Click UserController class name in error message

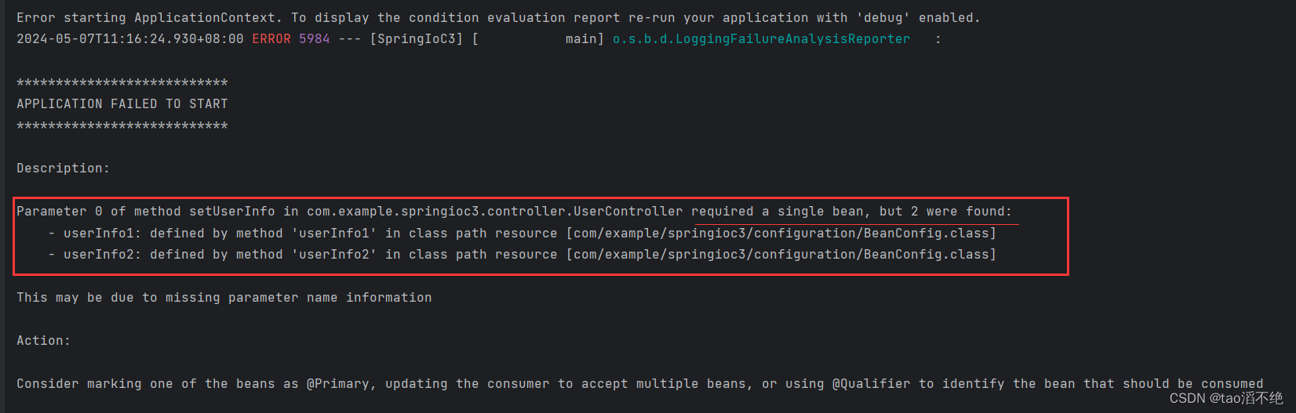tap(628, 211)
